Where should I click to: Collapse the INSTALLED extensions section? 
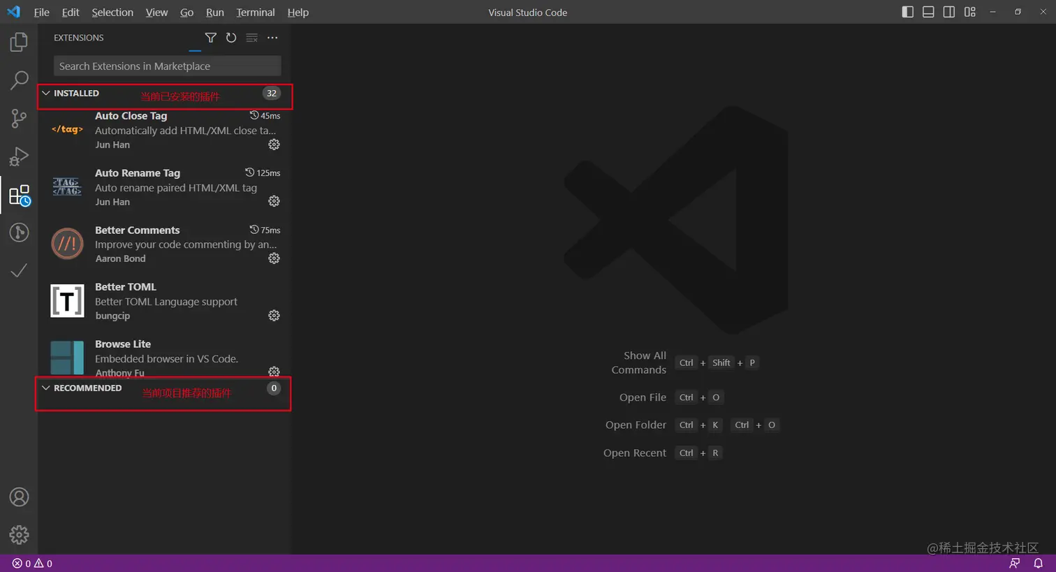(46, 93)
